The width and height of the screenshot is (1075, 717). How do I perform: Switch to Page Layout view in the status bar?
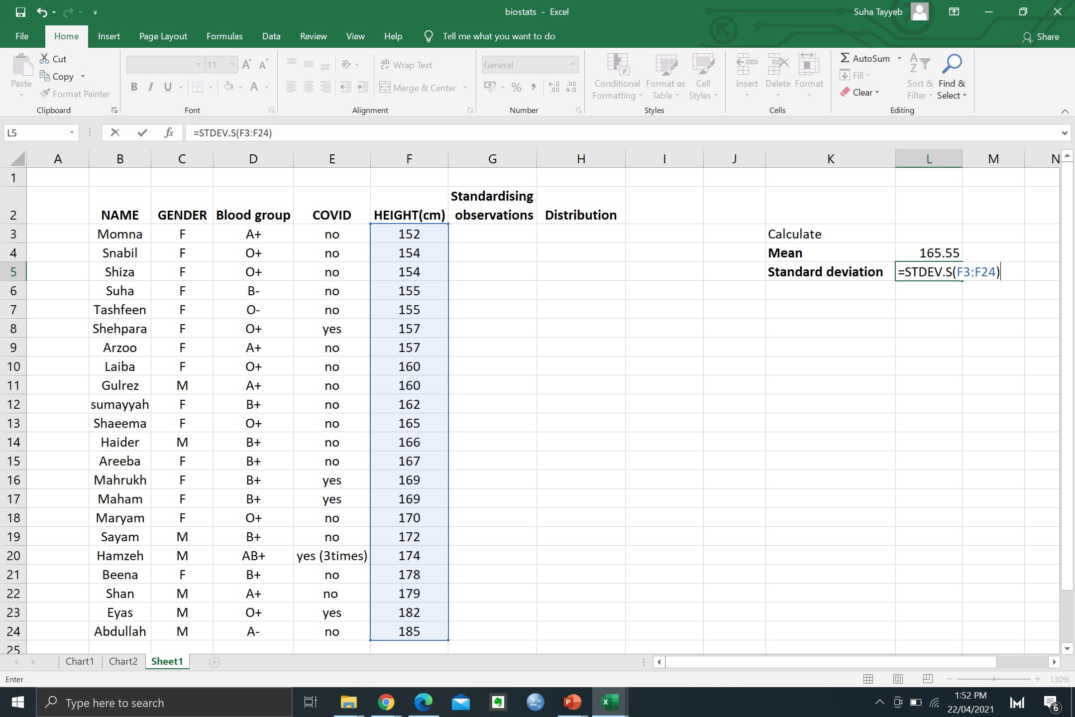(x=898, y=679)
